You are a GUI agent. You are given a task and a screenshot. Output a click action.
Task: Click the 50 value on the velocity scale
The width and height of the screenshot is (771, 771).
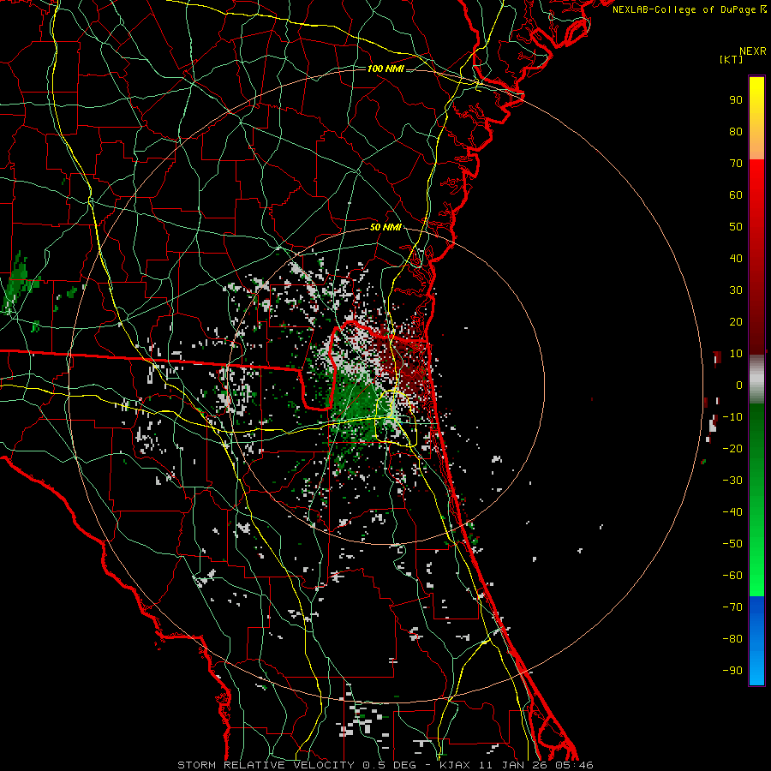(736, 227)
